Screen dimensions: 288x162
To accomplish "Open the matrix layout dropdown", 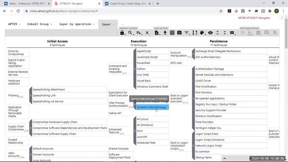I will [x=232, y=33].
